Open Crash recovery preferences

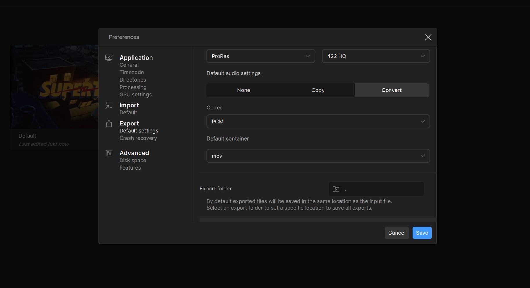tap(138, 138)
